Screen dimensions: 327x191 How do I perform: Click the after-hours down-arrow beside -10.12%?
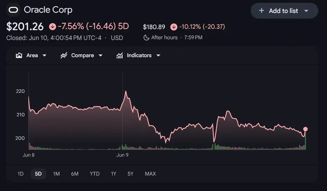click(x=174, y=27)
